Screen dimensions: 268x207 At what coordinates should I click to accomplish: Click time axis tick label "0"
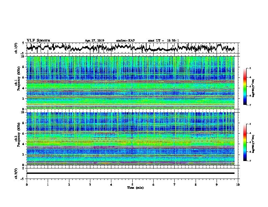[27, 185]
